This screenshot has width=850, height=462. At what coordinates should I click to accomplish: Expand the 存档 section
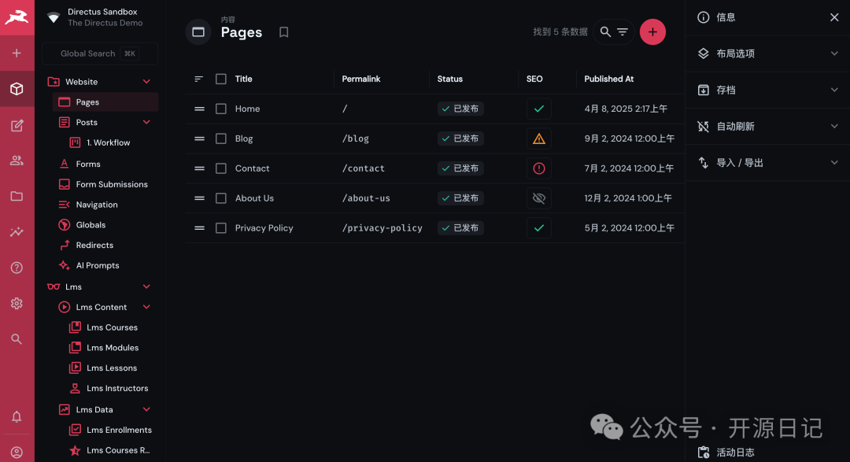pyautogui.click(x=767, y=90)
